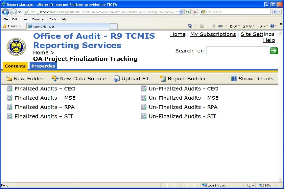Run Live Search with the magnifier icon

click(275, 12)
